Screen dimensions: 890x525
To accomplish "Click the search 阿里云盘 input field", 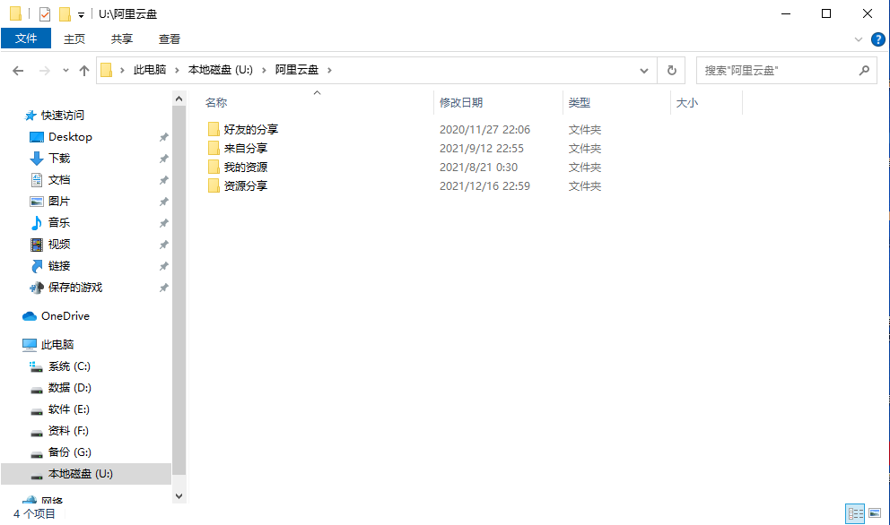I will 776,70.
